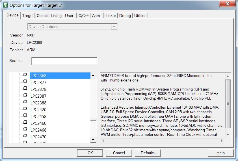Open the Linker tab
The image size is (238, 161).
point(111,16)
